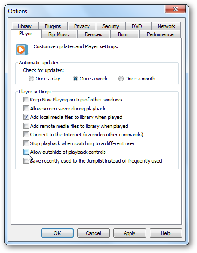Go to the Performance tab
This screenshot has width=197, height=253.
(160, 34)
